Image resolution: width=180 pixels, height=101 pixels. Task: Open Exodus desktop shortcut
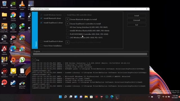(22, 16)
